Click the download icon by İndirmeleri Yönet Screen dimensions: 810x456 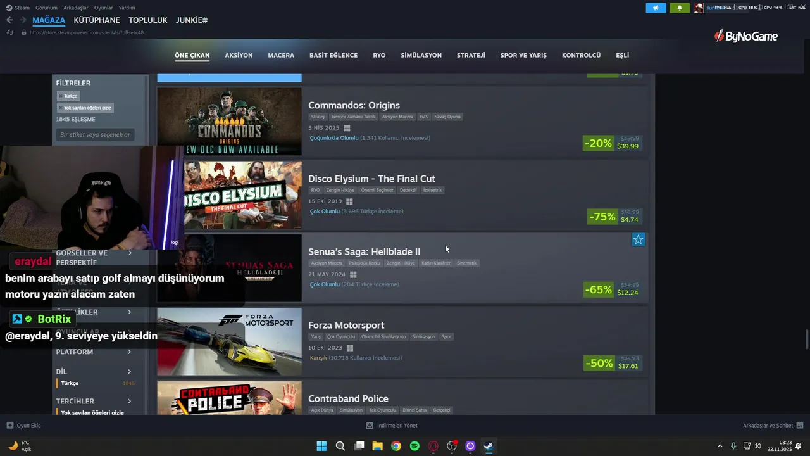370,426
